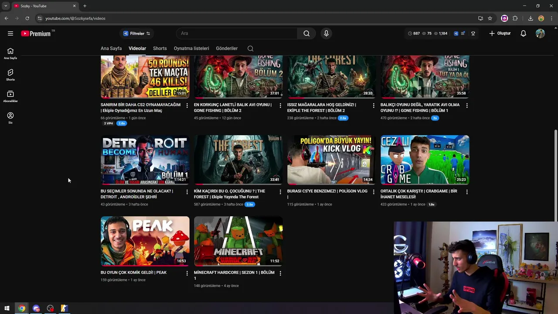
Task: Focus the Ara search box
Action: [237, 34]
